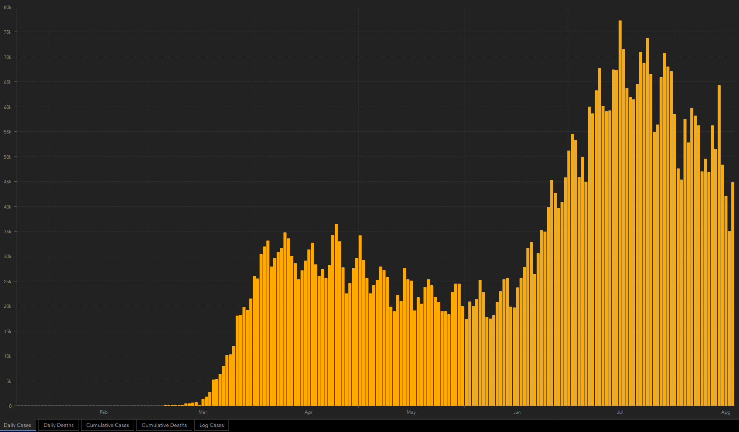The image size is (739, 432).
Task: Click the '5k' y-axis label
Action: point(9,381)
